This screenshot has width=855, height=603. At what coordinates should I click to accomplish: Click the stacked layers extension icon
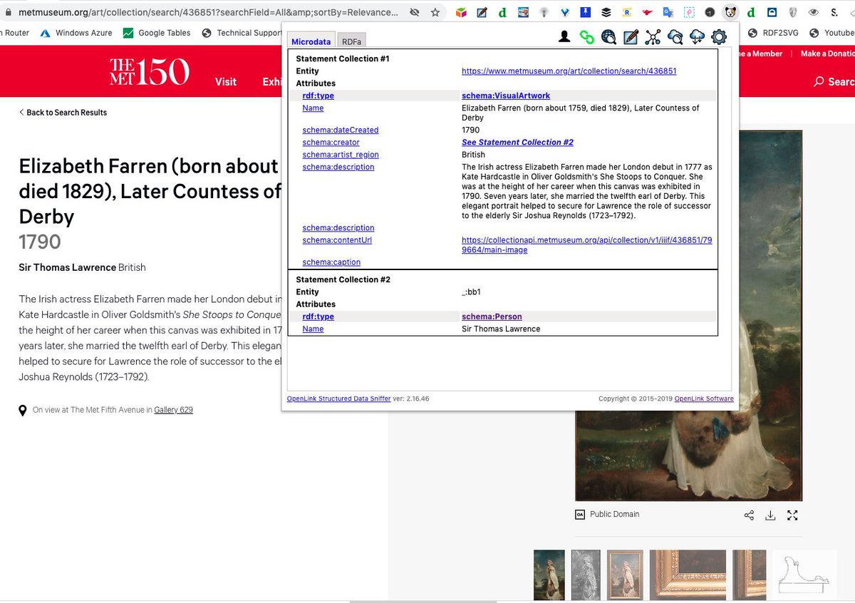tap(606, 12)
